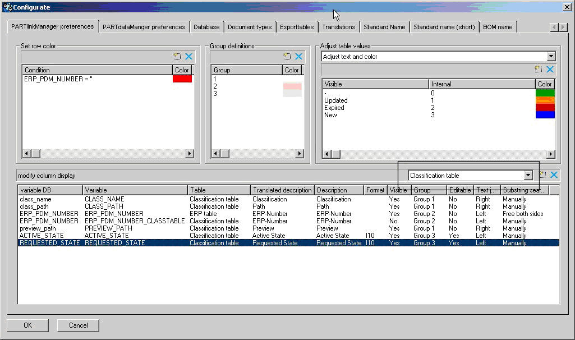Switch to PARTdataManger preferences tab

(144, 27)
